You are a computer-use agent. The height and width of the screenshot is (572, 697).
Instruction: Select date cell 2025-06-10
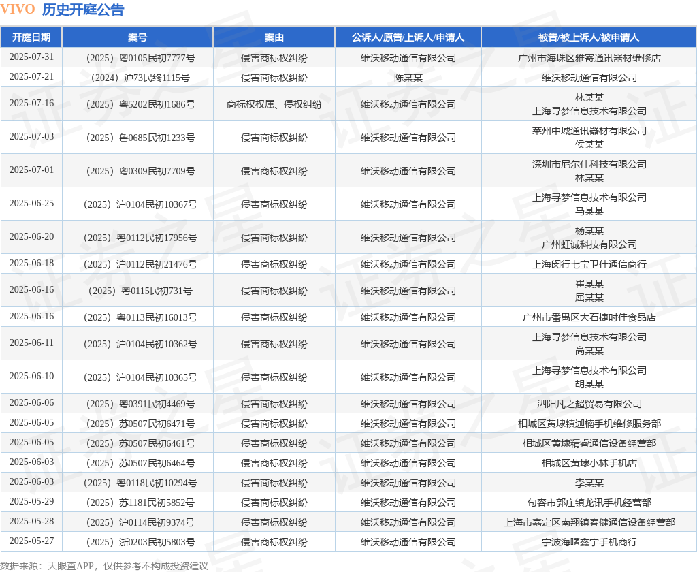[x=31, y=377]
